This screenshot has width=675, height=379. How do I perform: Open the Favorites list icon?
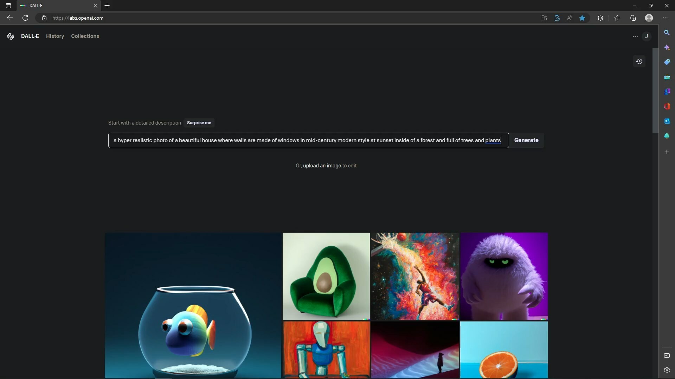pyautogui.click(x=617, y=18)
